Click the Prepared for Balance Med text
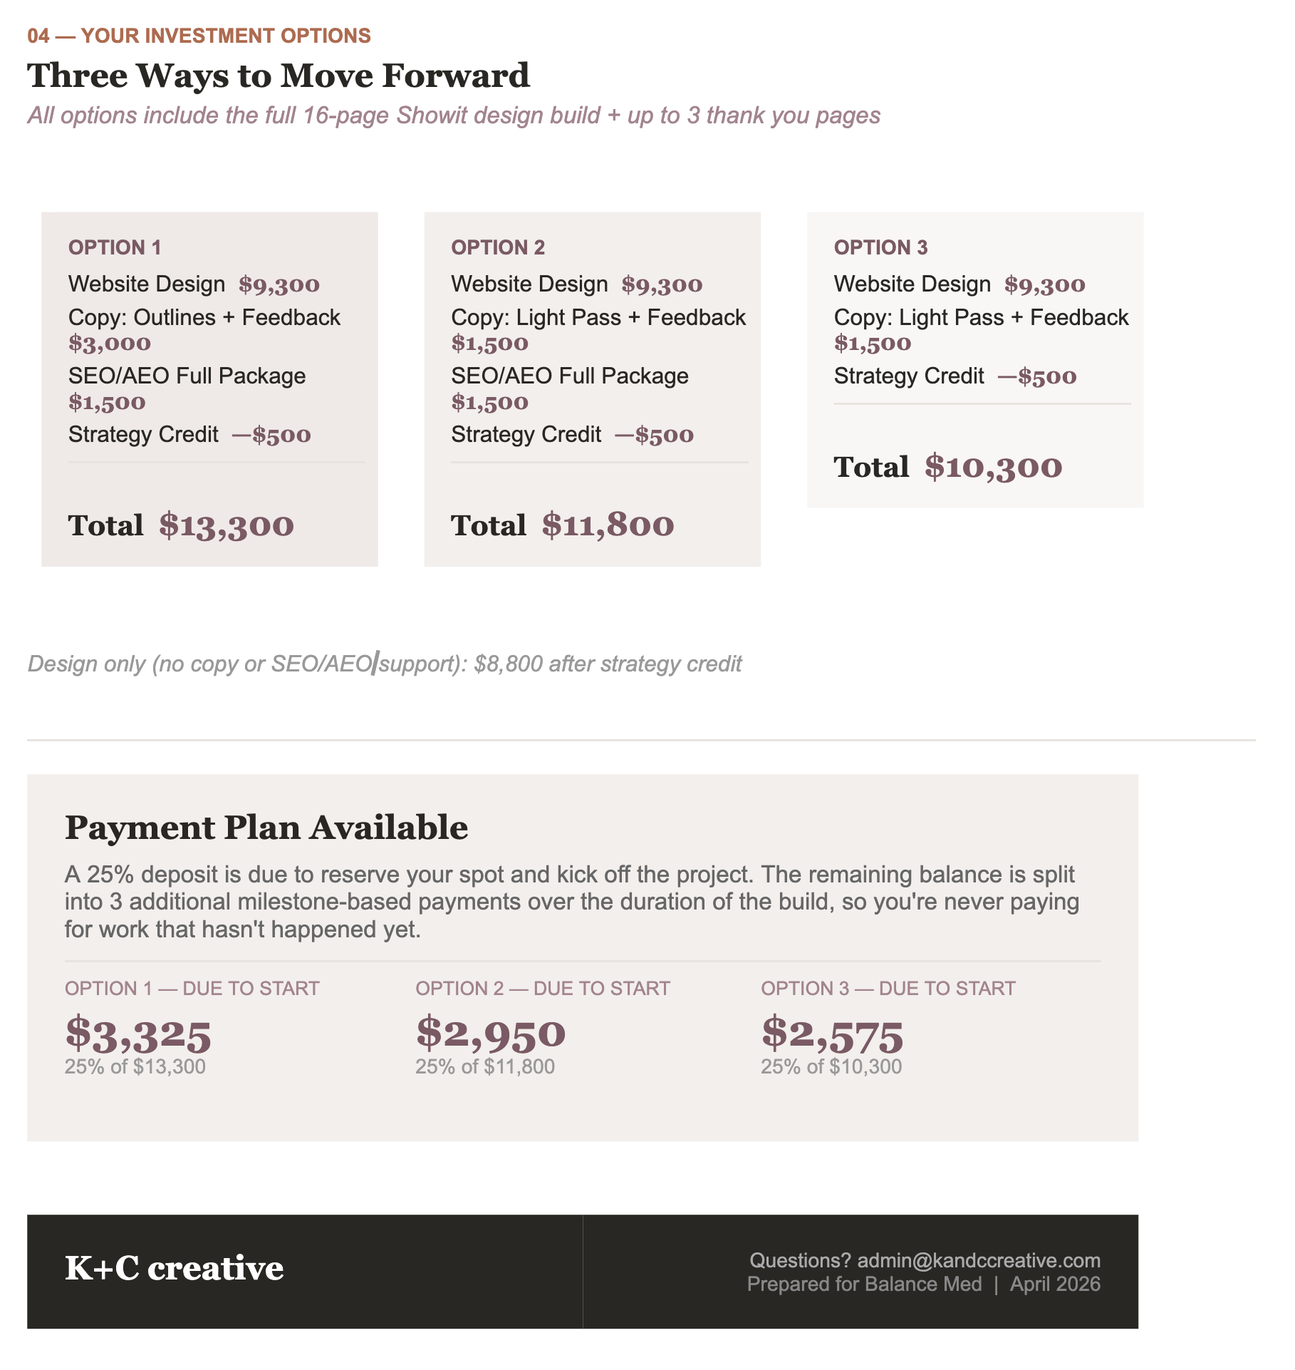Screen dimensions: 1295x1370 pyautogui.click(x=864, y=1284)
